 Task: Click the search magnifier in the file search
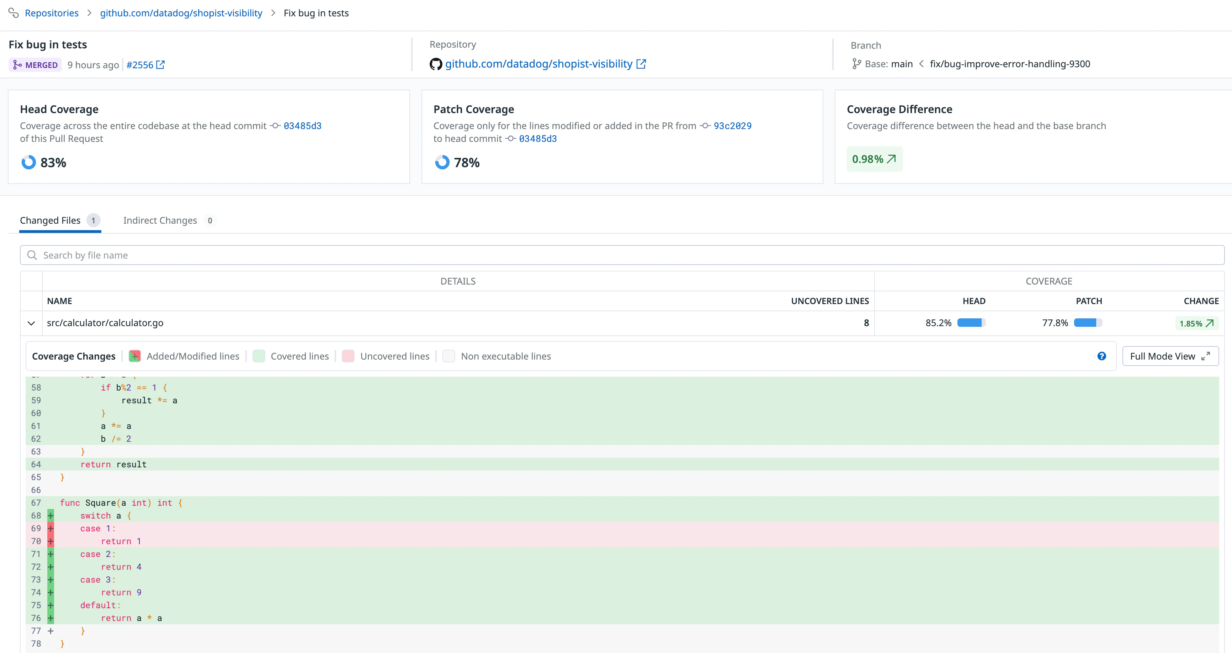tap(32, 255)
